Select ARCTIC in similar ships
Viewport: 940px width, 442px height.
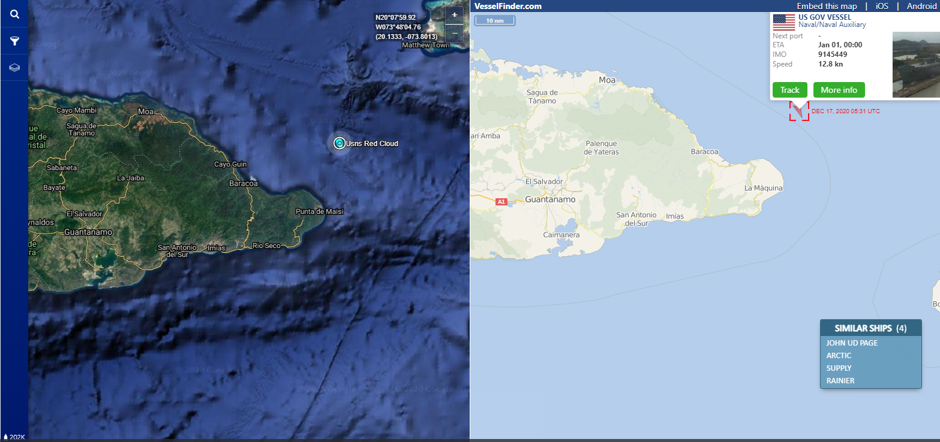click(x=839, y=356)
